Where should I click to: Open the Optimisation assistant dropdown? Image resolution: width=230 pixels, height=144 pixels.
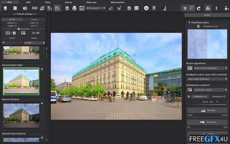pyautogui.click(x=211, y=90)
